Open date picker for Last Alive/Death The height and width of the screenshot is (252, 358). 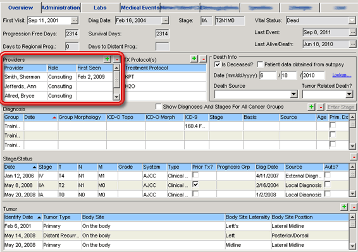(352, 44)
